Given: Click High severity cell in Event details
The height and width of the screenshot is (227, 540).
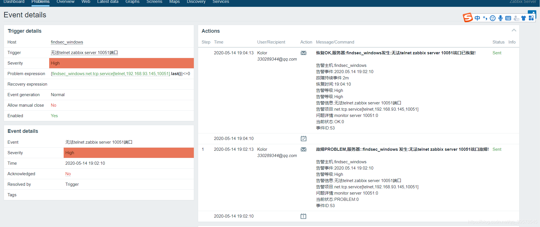Looking at the screenshot, I should [129, 153].
